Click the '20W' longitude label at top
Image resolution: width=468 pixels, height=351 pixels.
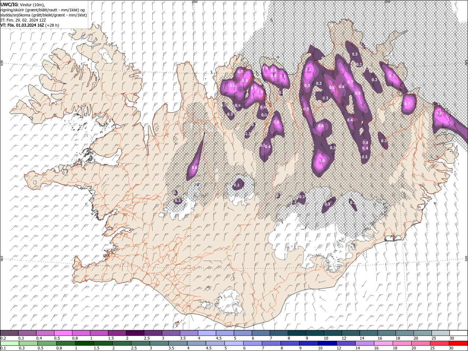point(195,2)
